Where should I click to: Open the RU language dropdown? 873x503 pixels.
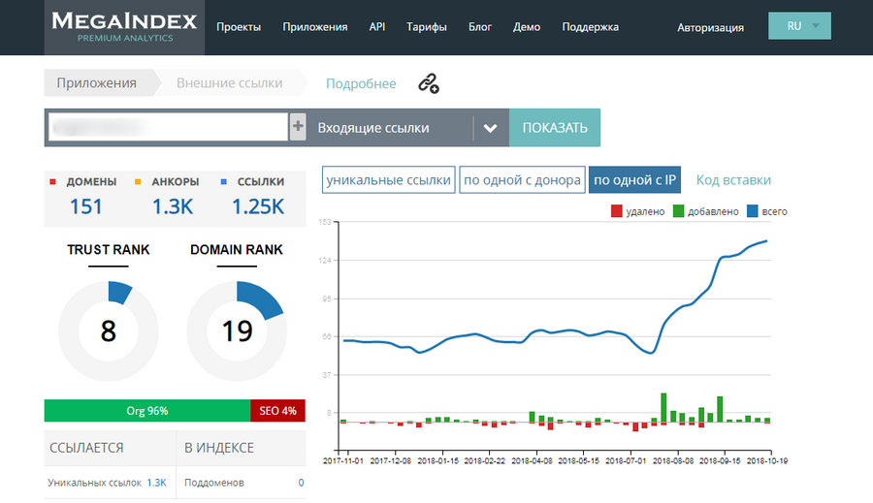pyautogui.click(x=799, y=26)
